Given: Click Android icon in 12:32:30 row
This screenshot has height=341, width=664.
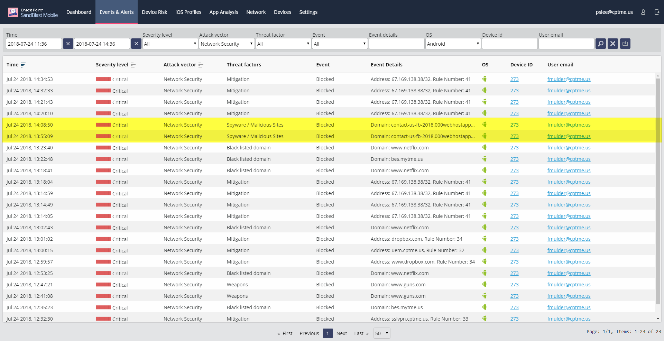Looking at the screenshot, I should (x=485, y=319).
